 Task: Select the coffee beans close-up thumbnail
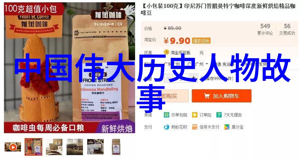tap(75, 147)
